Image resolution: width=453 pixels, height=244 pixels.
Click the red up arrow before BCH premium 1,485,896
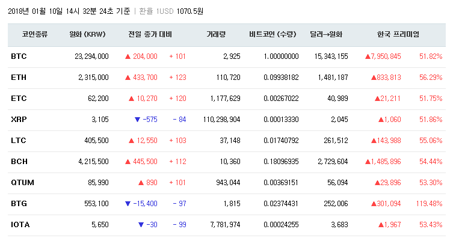(367, 162)
